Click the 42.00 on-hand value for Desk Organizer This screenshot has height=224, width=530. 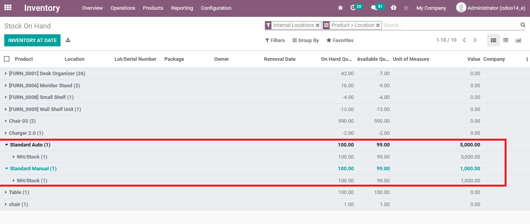point(347,74)
